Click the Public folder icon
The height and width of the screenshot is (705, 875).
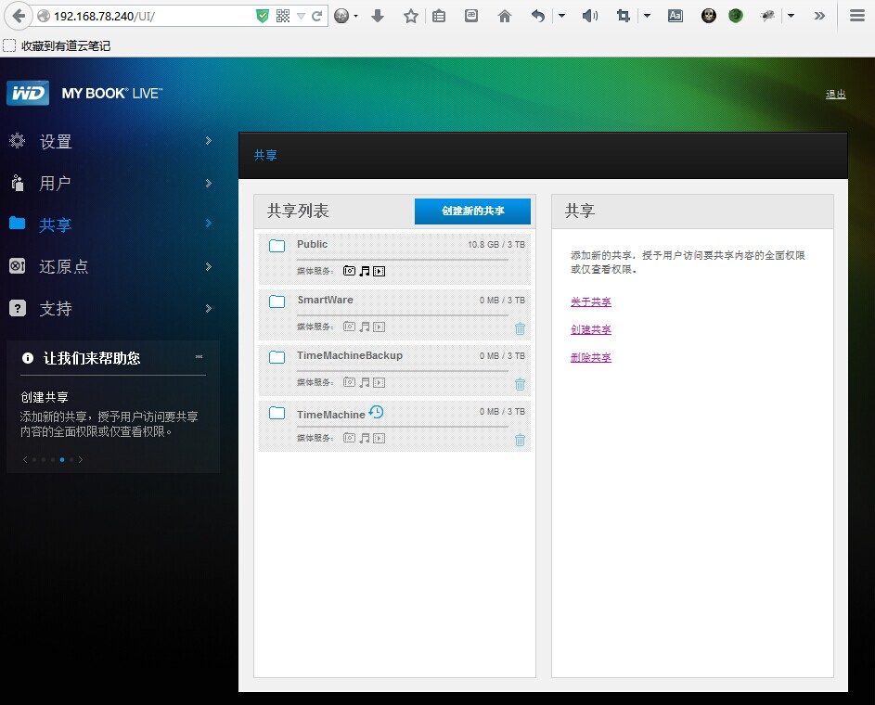click(x=277, y=246)
